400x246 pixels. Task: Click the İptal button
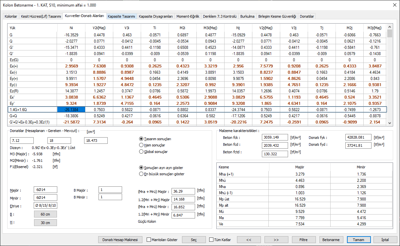coord(385,240)
